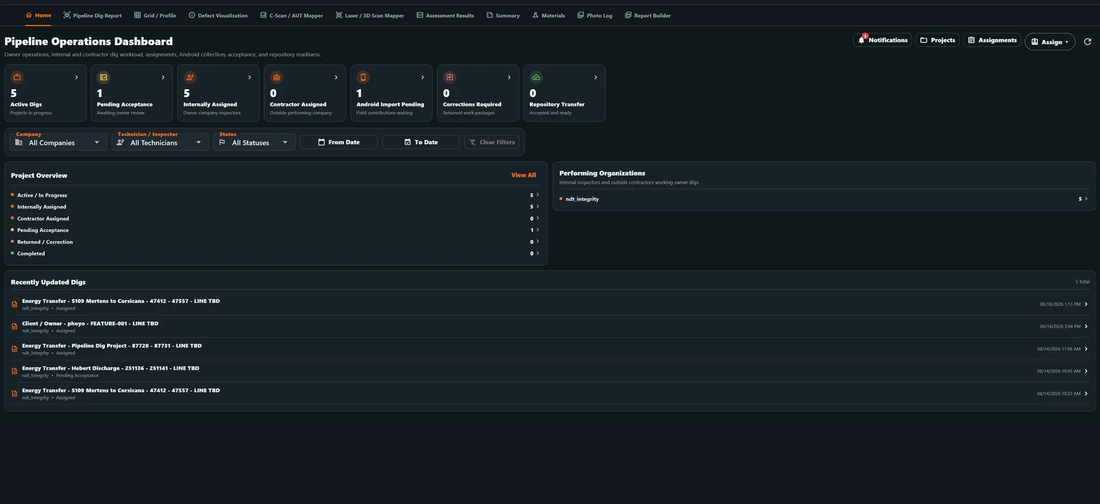Click the Android Import Pending card chevron

pyautogui.click(x=423, y=77)
